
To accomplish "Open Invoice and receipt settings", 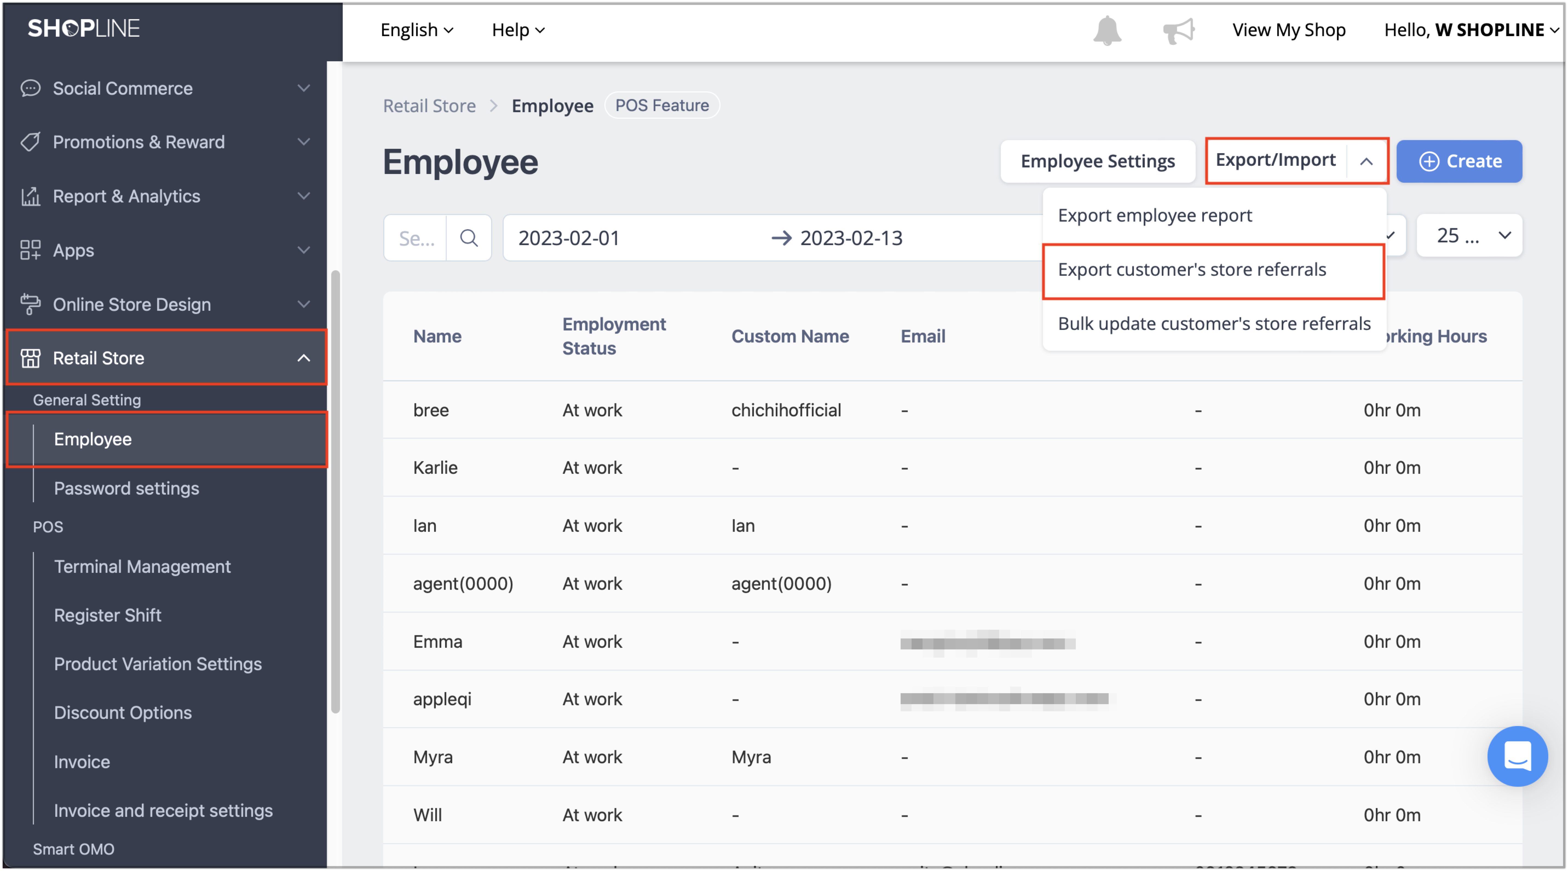I will [x=163, y=811].
